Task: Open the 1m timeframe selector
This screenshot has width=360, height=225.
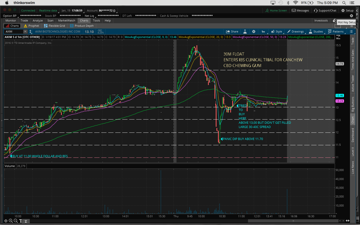Action: click(x=263, y=31)
